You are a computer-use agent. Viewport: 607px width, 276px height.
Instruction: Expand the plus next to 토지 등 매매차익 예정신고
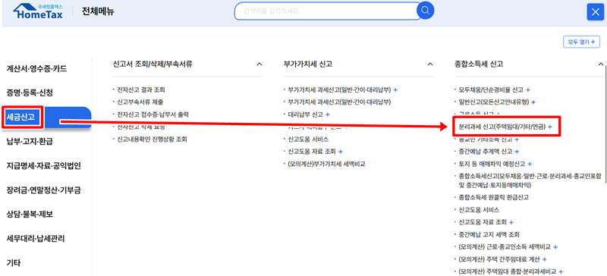pyautogui.click(x=530, y=164)
